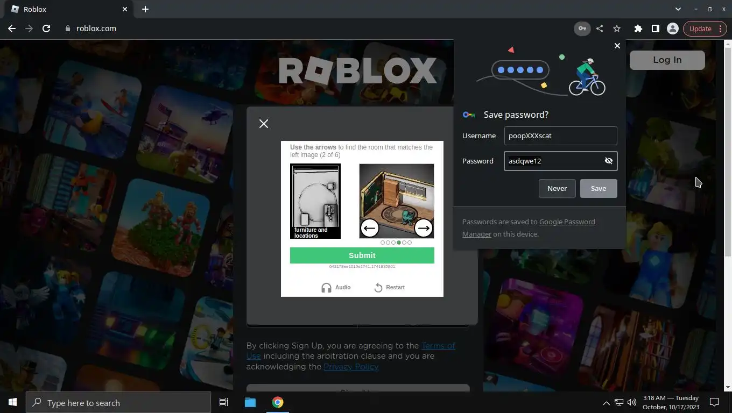This screenshot has width=732, height=413.
Task: Open the notification center icon
Action: tap(714, 402)
